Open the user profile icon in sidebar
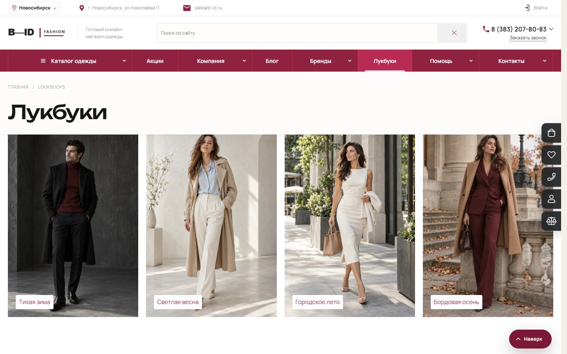 click(x=551, y=199)
